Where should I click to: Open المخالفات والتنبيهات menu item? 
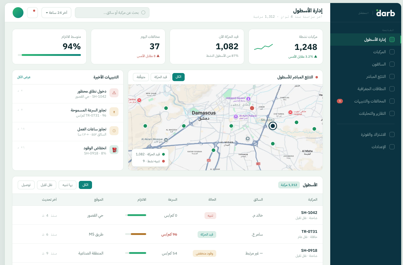point(366,101)
